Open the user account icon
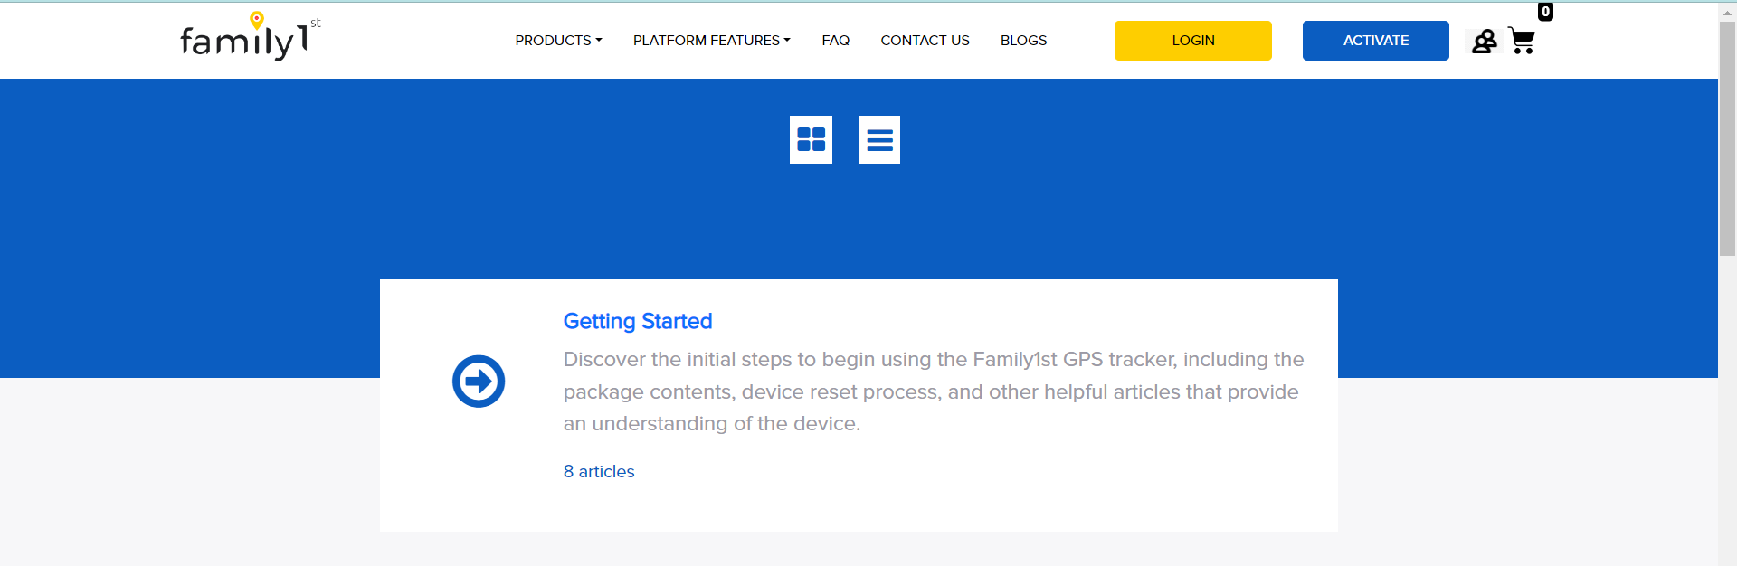 (1484, 42)
